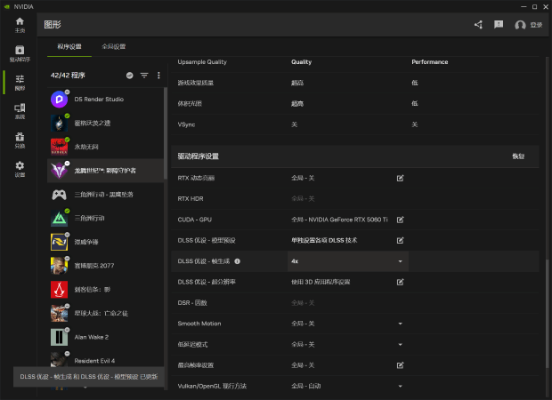552x400 pixels.
Task: Select the 霍格沃茨之遗 program icon
Action: (x=59, y=123)
